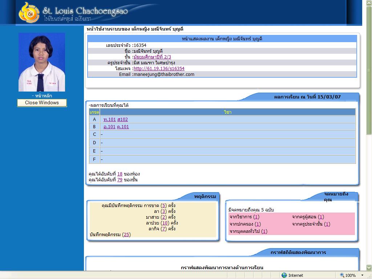Click the grade F row label

pyautogui.click(x=94, y=159)
